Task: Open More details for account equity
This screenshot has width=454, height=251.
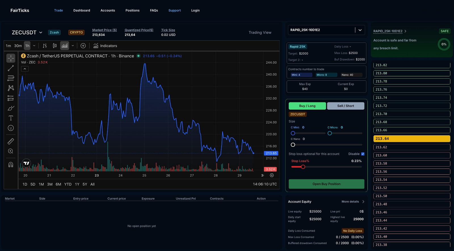Action: pos(353,202)
